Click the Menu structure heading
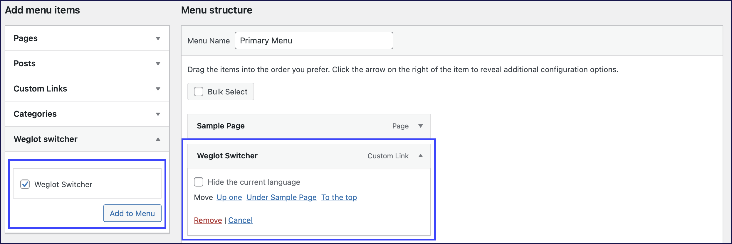Screen dimensions: 732x244 click(216, 10)
